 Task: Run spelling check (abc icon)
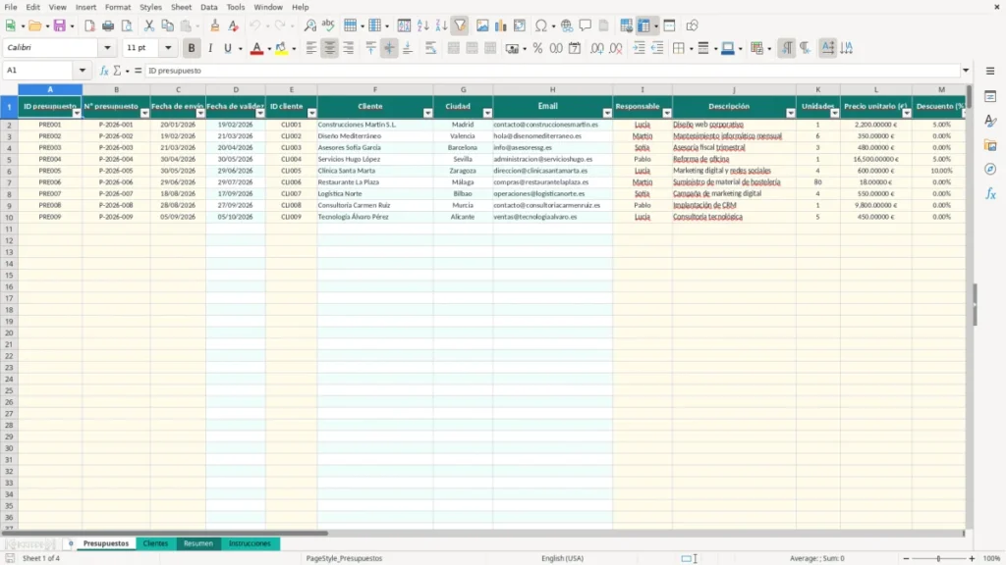(328, 26)
